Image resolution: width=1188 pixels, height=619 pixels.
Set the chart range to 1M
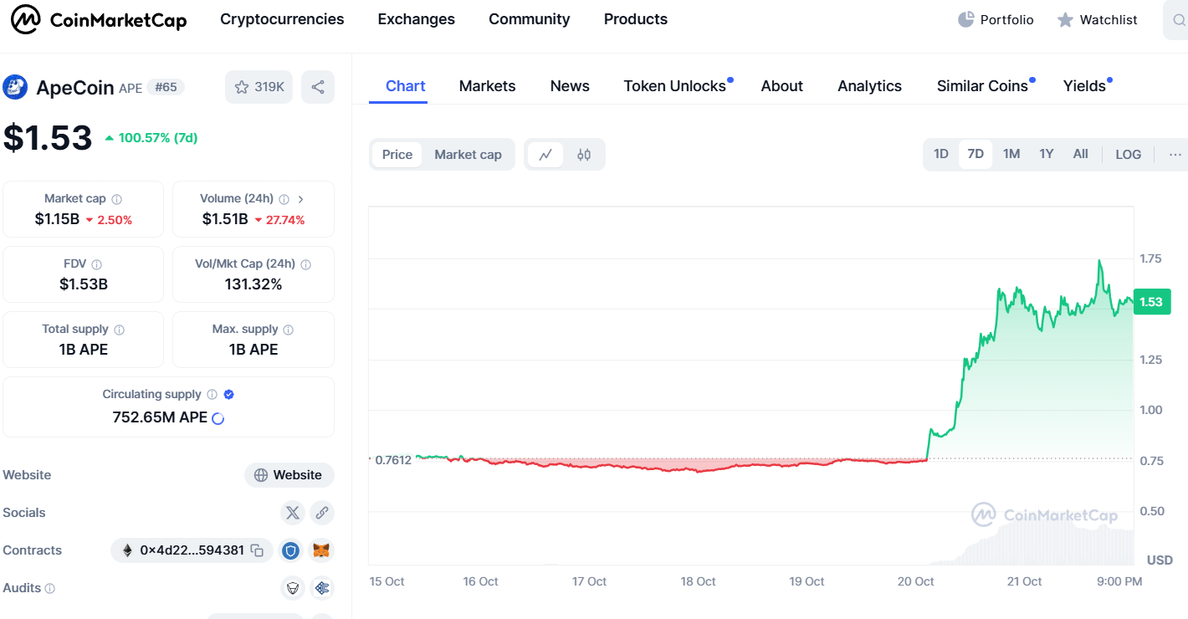1011,154
